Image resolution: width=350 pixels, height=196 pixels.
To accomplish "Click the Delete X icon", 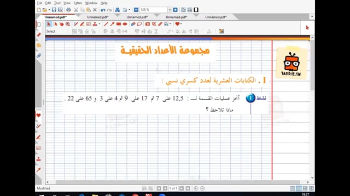I will [x=95, y=10].
